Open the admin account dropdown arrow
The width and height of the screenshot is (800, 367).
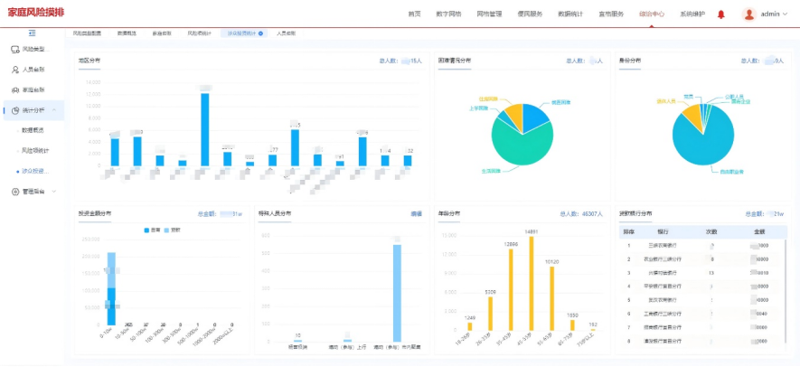[785, 14]
